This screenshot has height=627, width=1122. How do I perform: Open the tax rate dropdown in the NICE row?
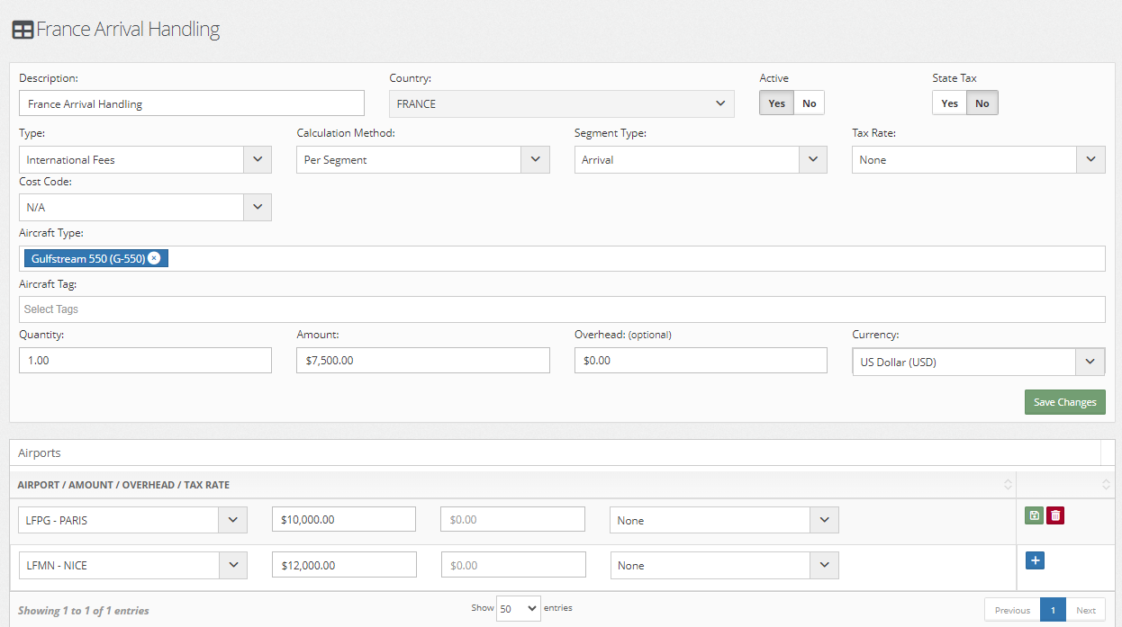pyautogui.click(x=724, y=565)
